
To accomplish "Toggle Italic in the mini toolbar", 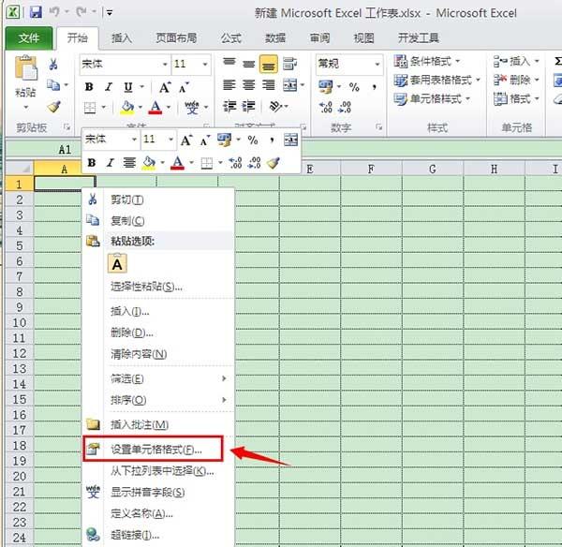I will click(111, 162).
